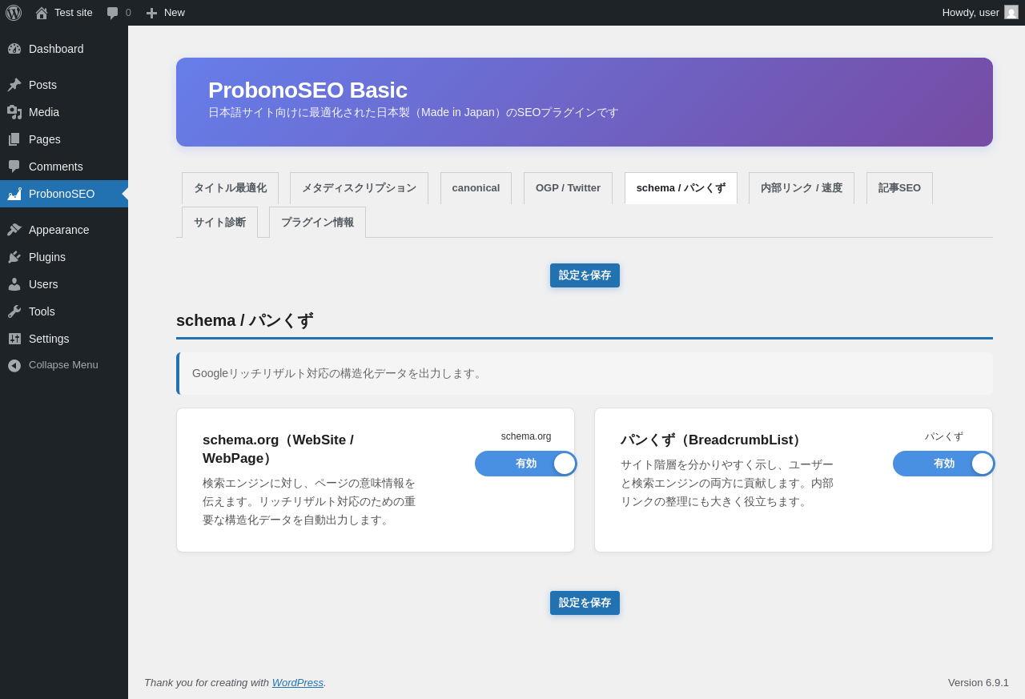
Task: Click the Test site link text
Action: coord(74,13)
